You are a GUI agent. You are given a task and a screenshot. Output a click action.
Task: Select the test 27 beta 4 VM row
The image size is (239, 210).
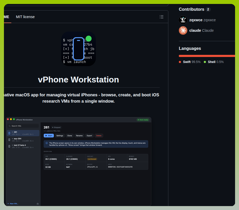click(23, 146)
